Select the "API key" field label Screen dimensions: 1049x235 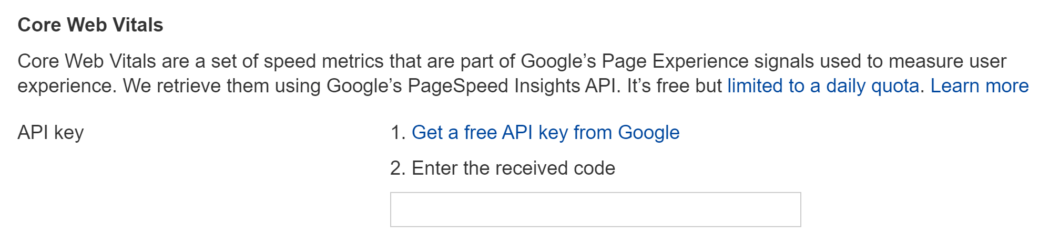[x=50, y=133]
